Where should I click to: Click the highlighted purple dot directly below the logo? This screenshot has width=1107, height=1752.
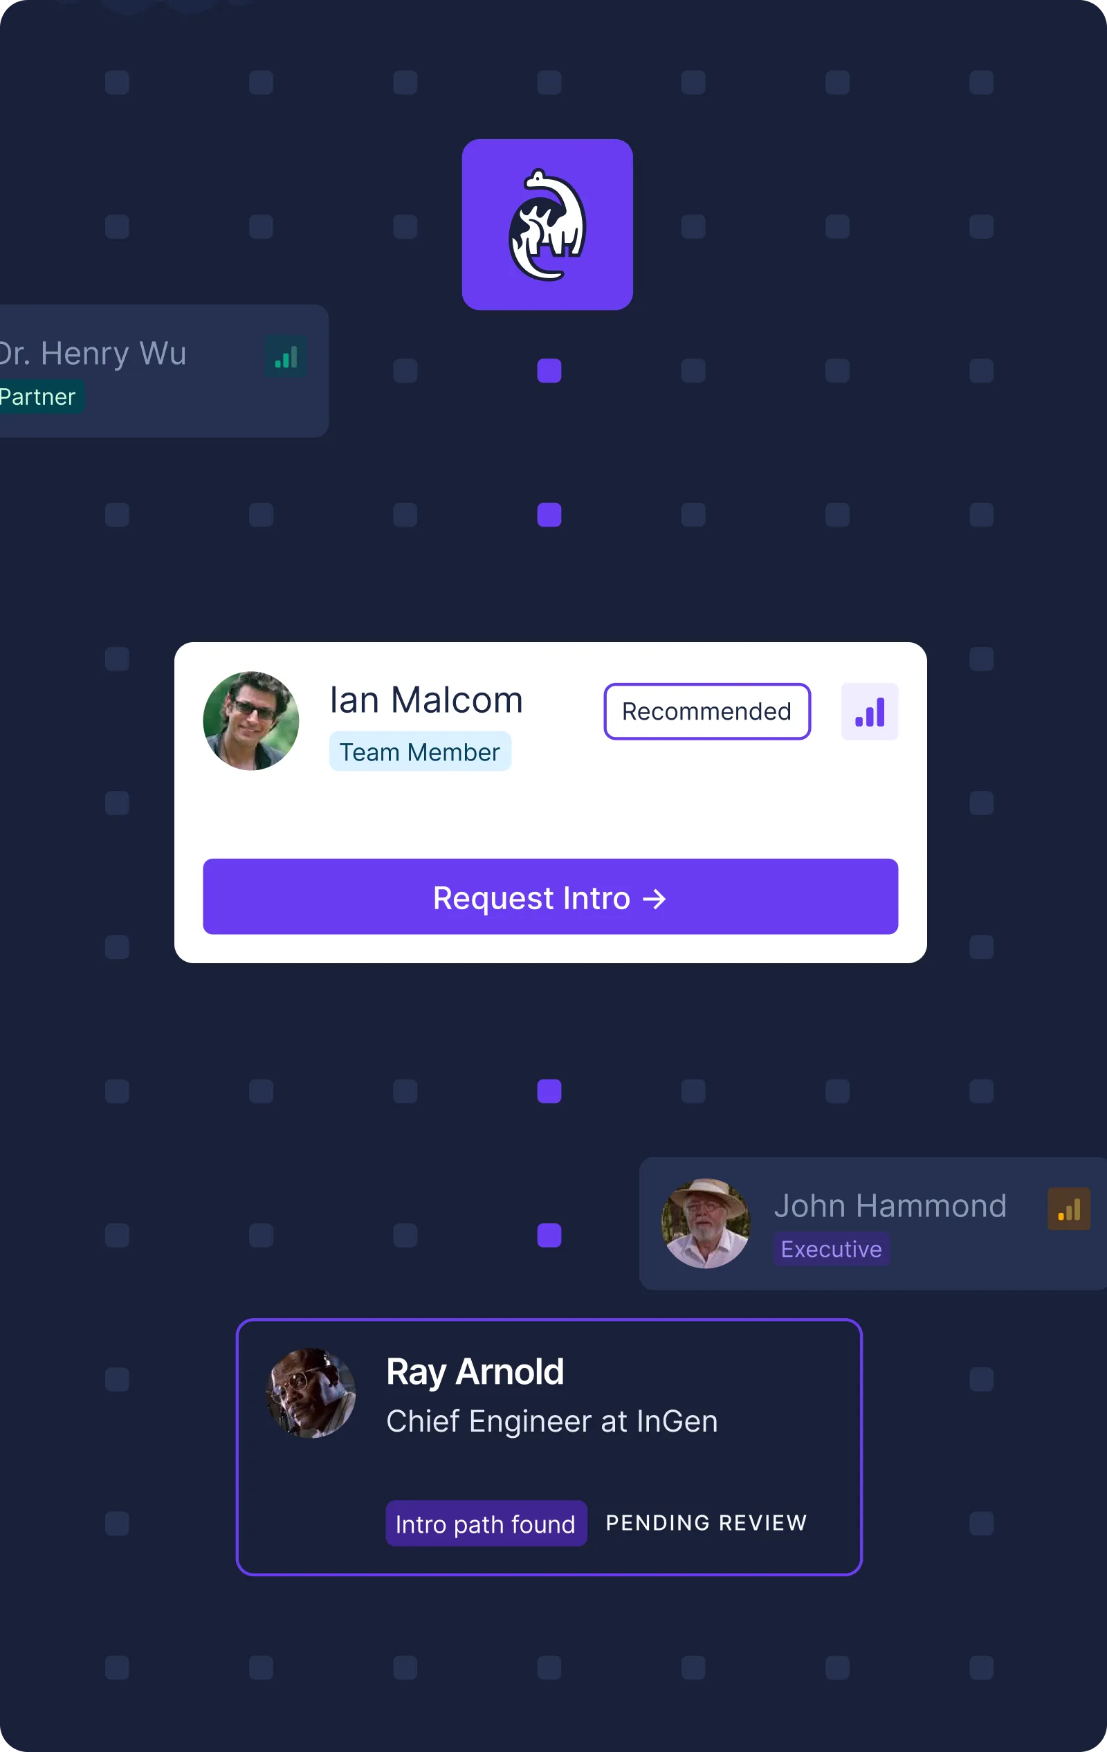549,370
